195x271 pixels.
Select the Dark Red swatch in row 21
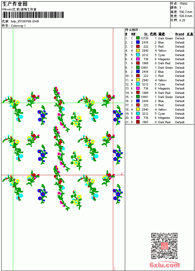[x=138, y=122]
